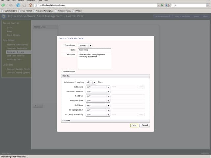211x158 pixels.
Task: Go back with the green back arrow
Action: 3,5
